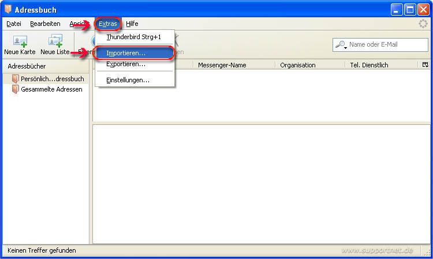Maximize the Adressbuch window
Viewport: 433px width, 259px height.
[410, 10]
